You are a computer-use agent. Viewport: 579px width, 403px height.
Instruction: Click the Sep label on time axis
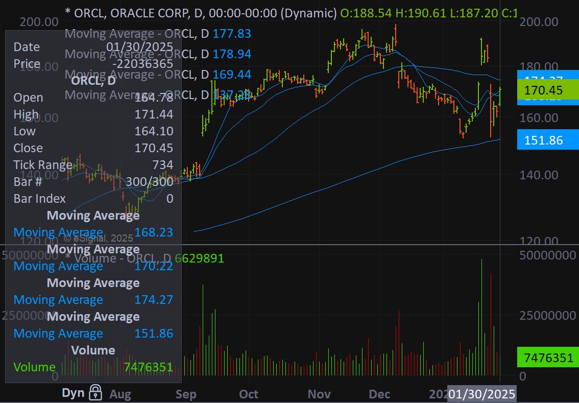186,394
